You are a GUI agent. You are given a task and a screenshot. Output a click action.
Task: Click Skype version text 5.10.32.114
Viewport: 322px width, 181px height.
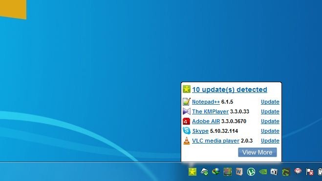(x=224, y=131)
